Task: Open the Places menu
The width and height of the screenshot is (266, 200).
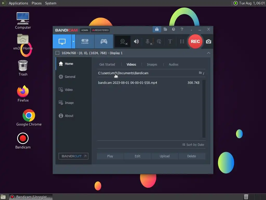Action: pos(37,3)
